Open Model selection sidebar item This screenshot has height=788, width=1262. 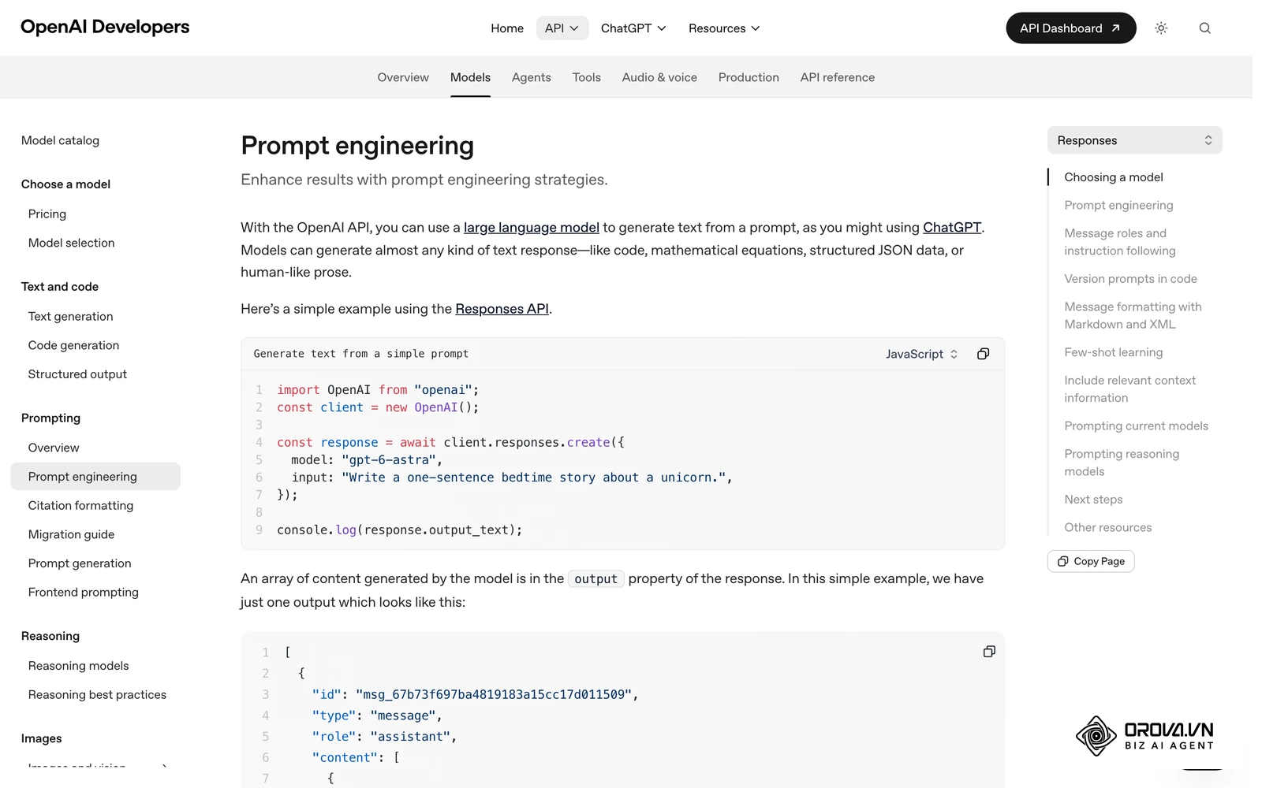pyautogui.click(x=72, y=243)
